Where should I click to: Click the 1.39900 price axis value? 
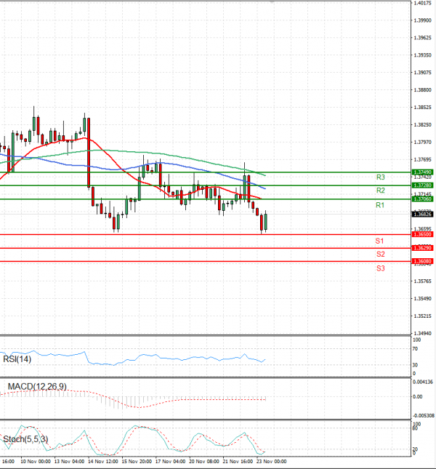422,20
